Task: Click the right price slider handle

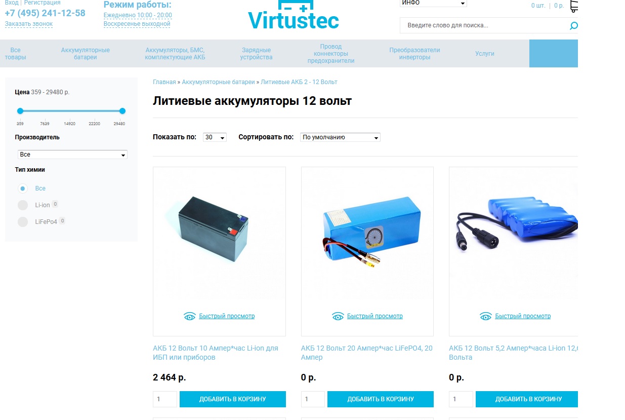Action: point(122,111)
